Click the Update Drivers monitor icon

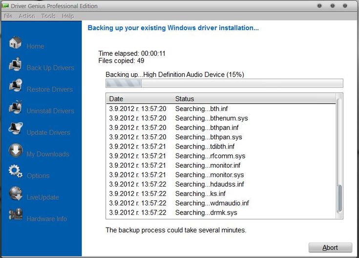(x=15, y=129)
